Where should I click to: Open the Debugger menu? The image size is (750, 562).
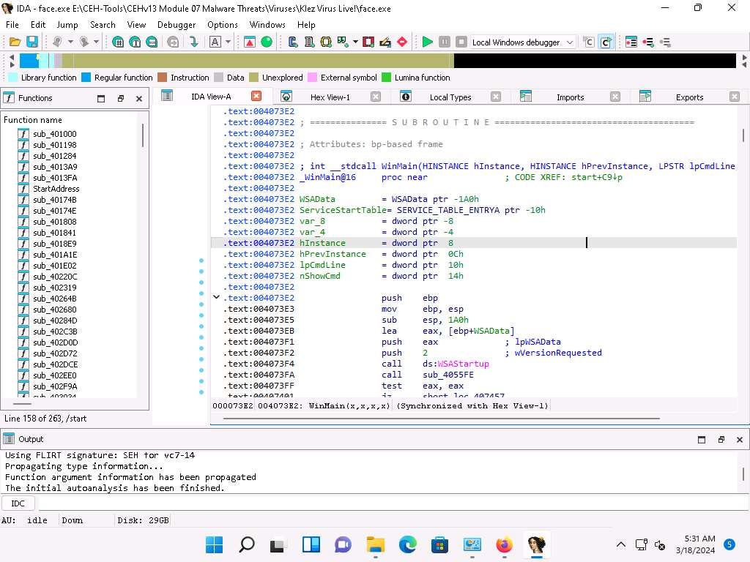click(177, 24)
